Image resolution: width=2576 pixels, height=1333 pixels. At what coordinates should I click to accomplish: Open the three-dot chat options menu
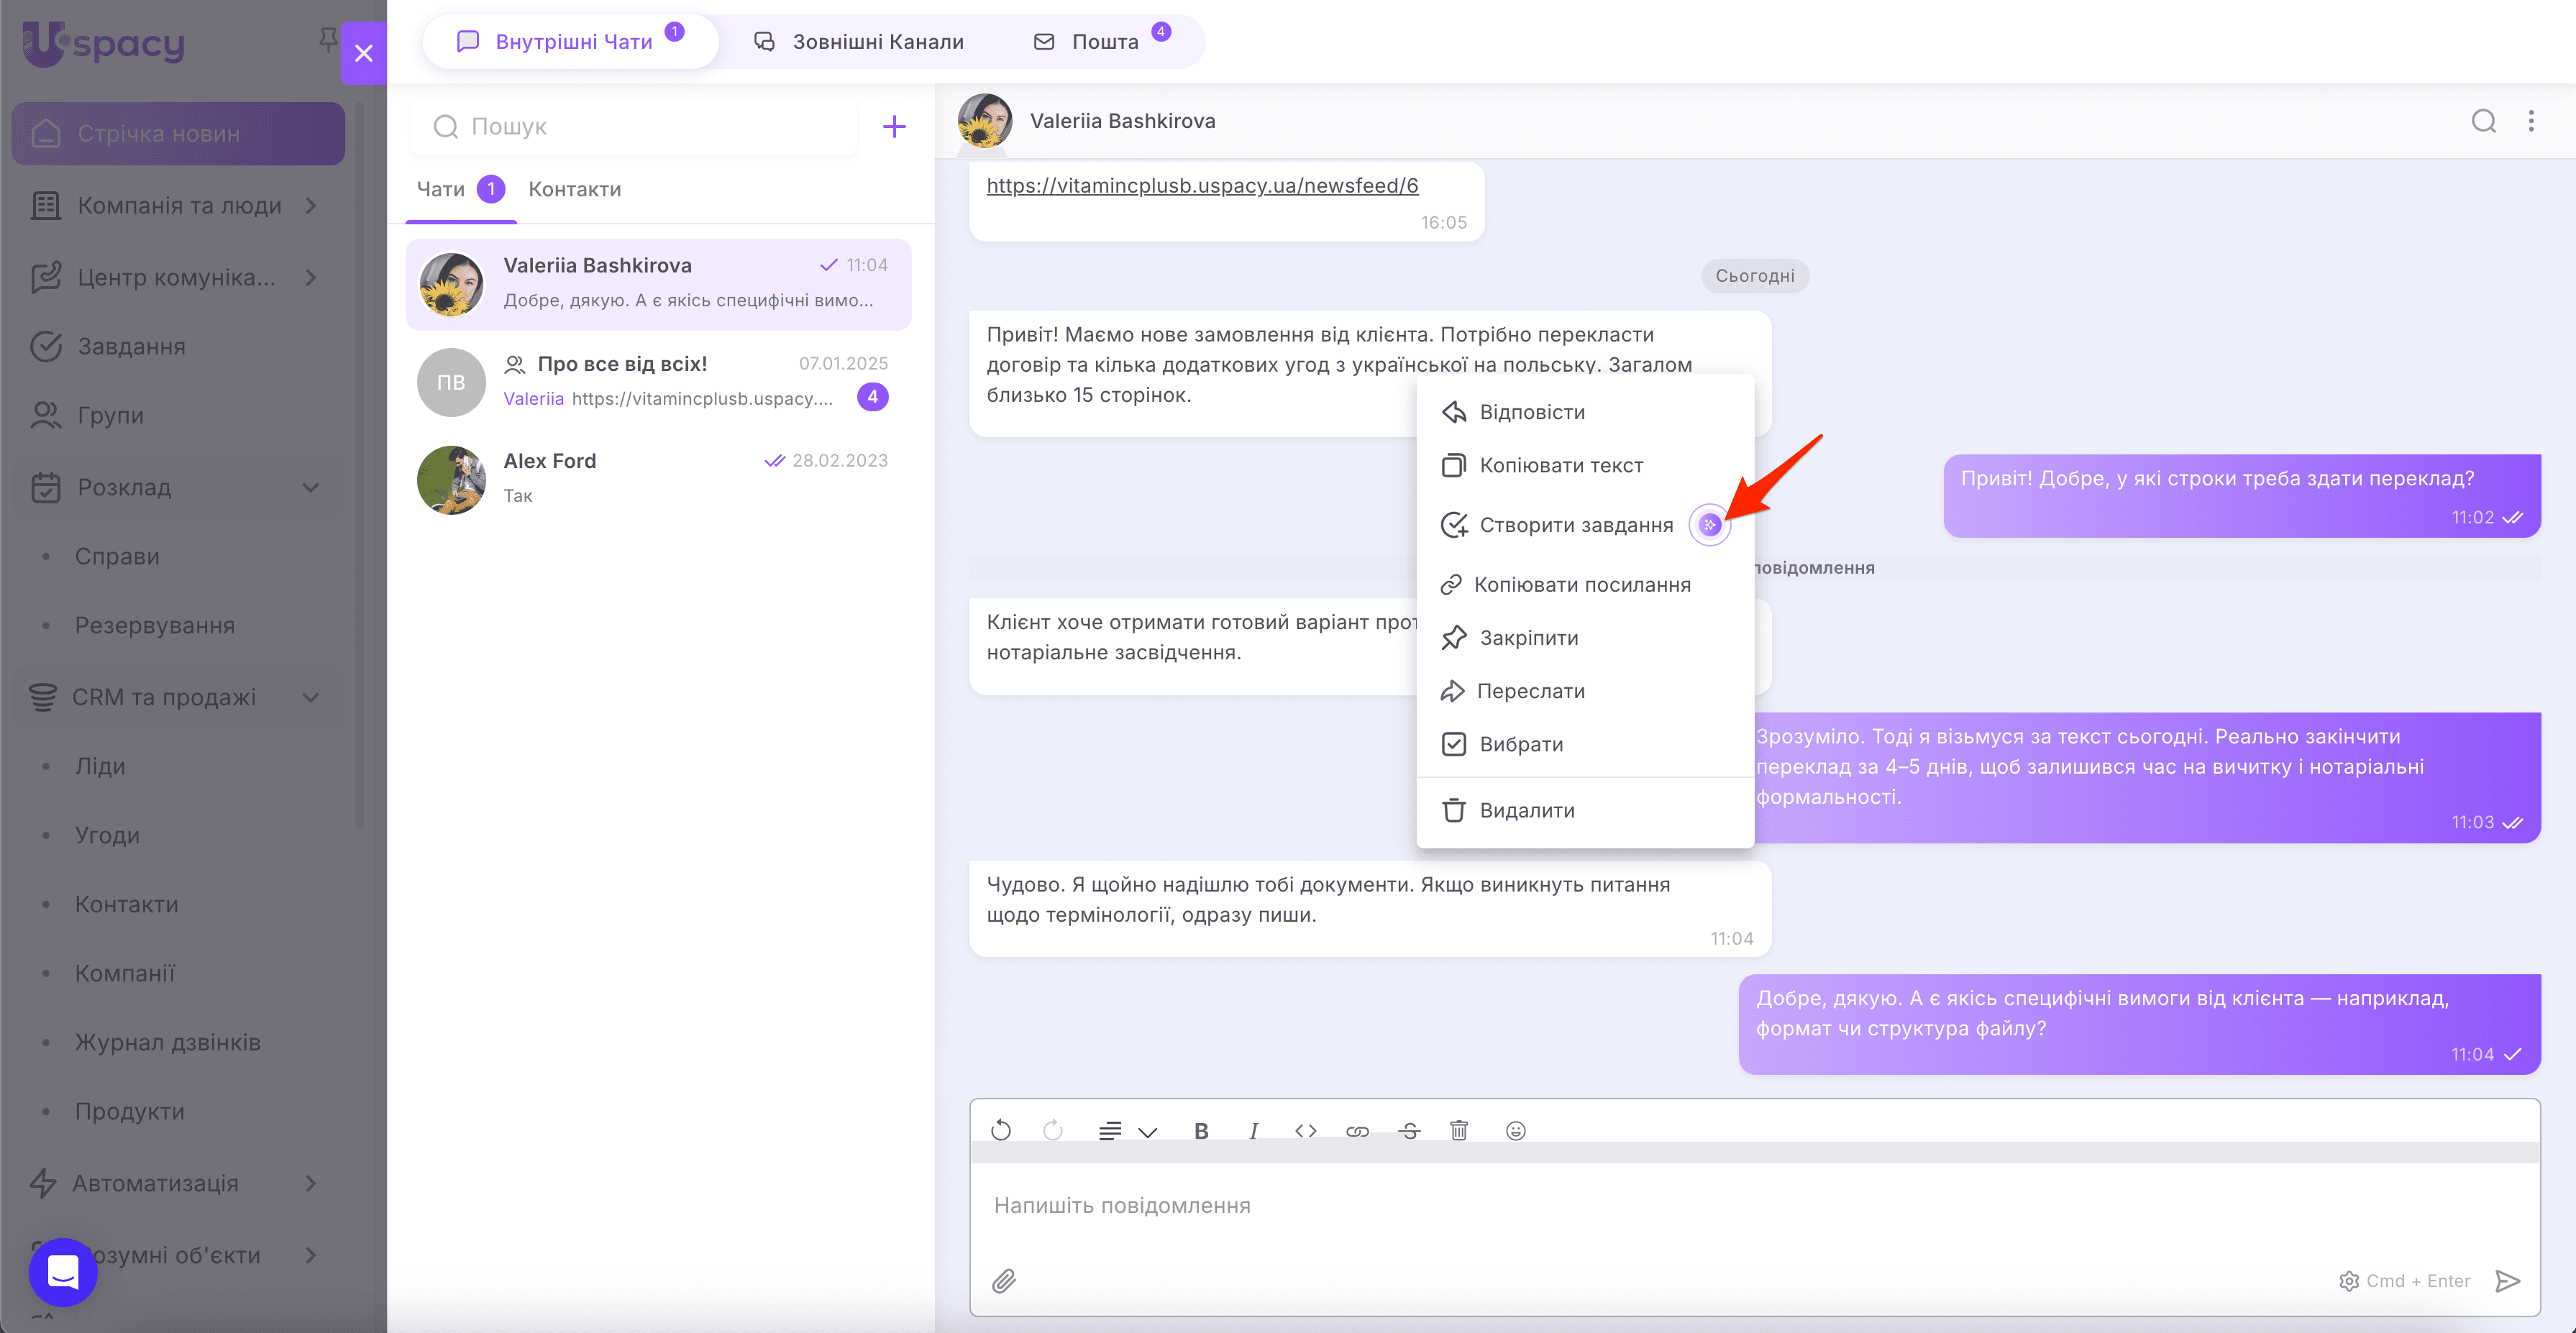2531,121
